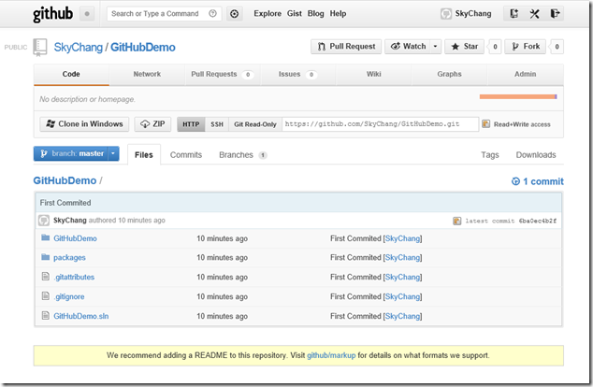Select the Commits subtab

click(x=186, y=155)
